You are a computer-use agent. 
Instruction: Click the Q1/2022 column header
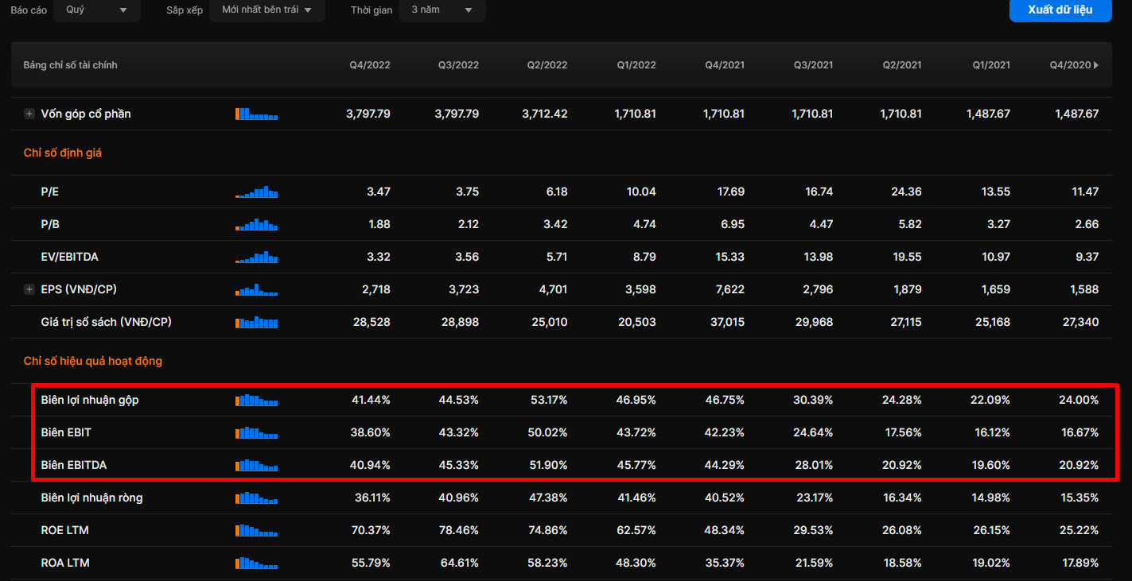(636, 65)
